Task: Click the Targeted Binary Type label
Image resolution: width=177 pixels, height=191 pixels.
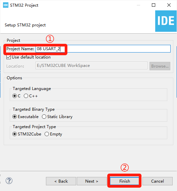Action: click(x=34, y=109)
